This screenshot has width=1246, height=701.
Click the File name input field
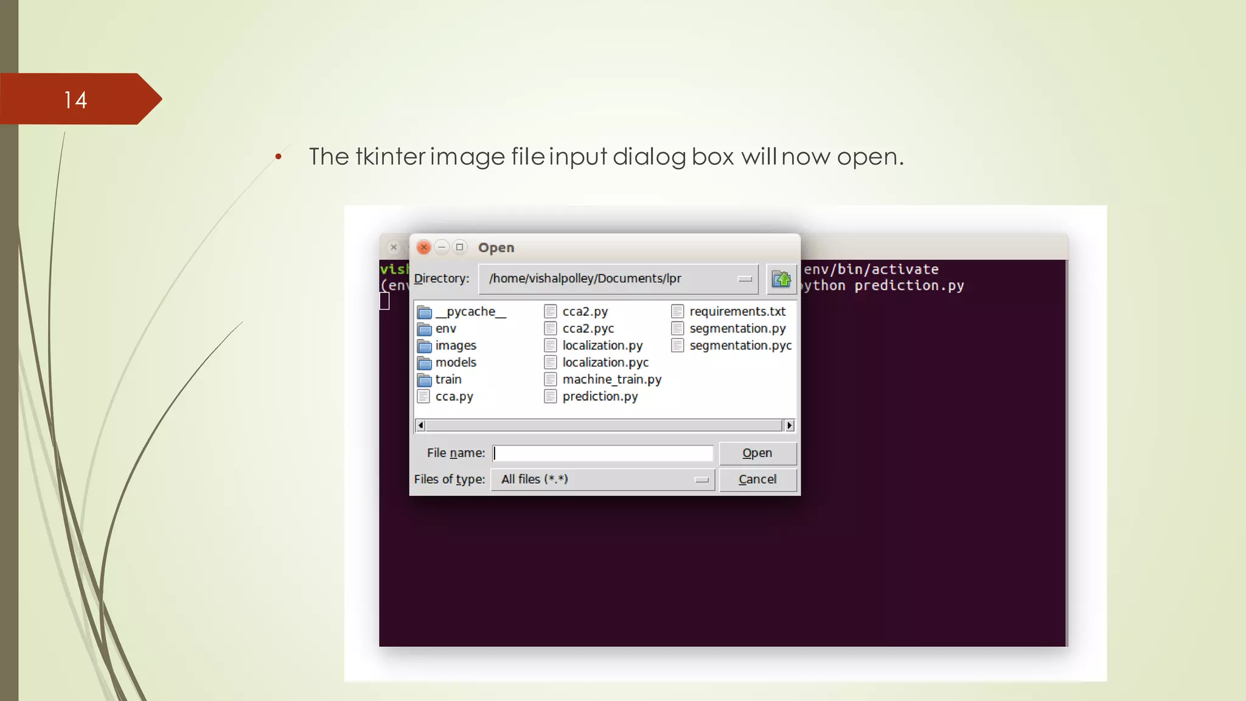pyautogui.click(x=602, y=453)
